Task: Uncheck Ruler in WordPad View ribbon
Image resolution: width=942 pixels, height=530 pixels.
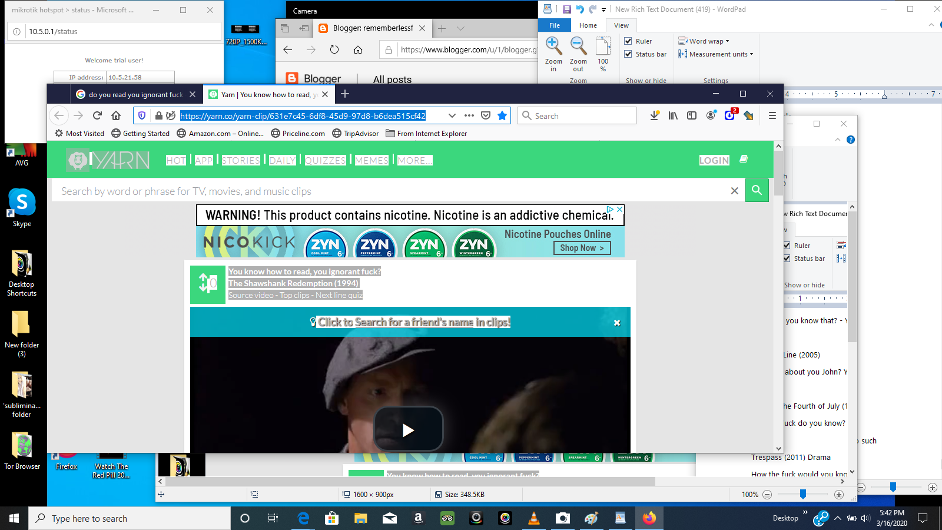Action: pos(628,41)
